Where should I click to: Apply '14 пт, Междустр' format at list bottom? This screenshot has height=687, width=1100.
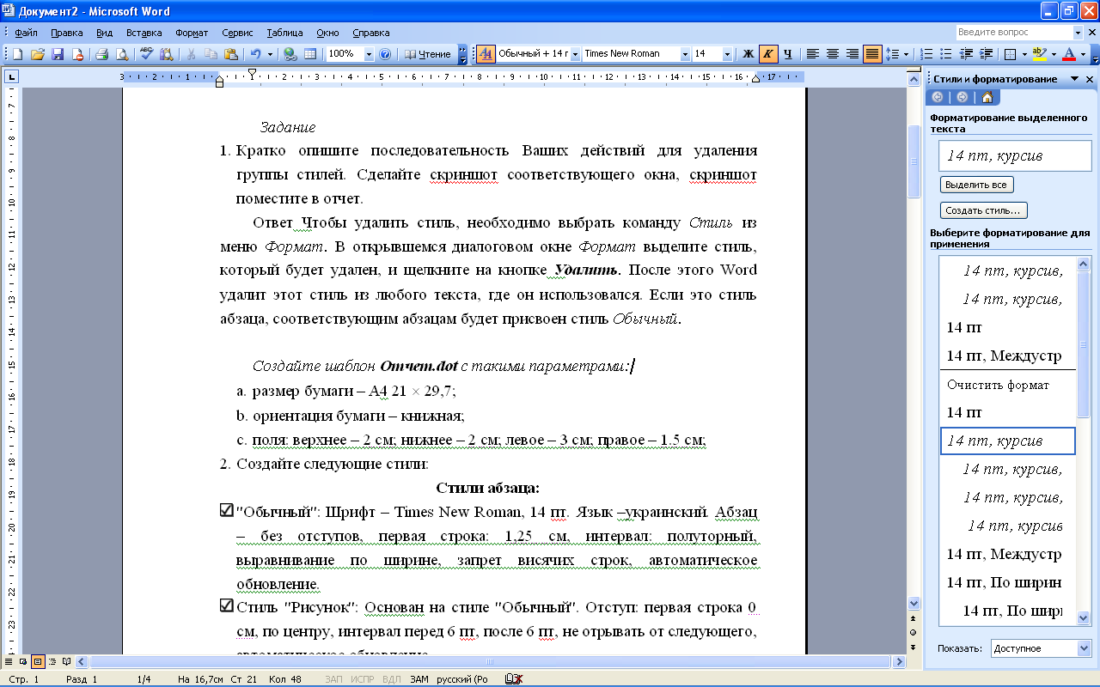[1003, 554]
